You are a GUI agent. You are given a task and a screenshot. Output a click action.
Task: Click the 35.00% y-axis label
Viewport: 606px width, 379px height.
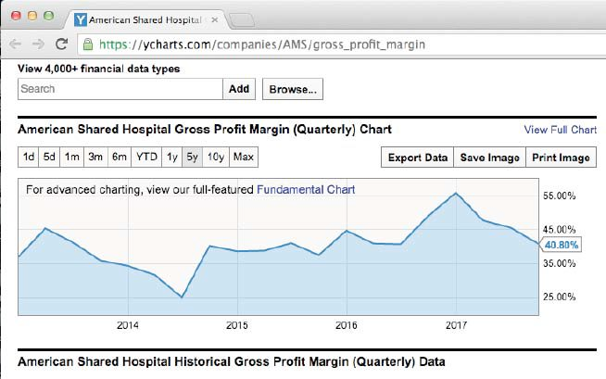(560, 263)
